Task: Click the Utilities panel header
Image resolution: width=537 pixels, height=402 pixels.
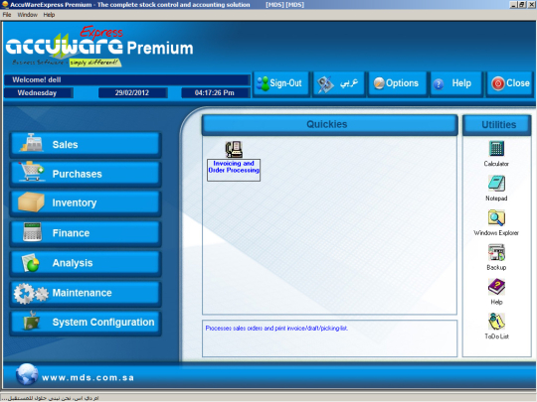Action: (497, 124)
